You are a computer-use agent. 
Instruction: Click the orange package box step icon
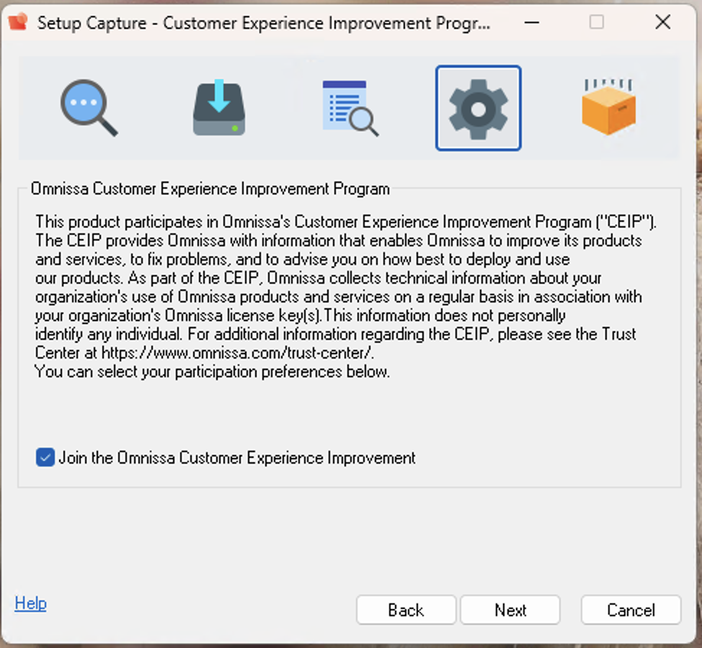(608, 108)
